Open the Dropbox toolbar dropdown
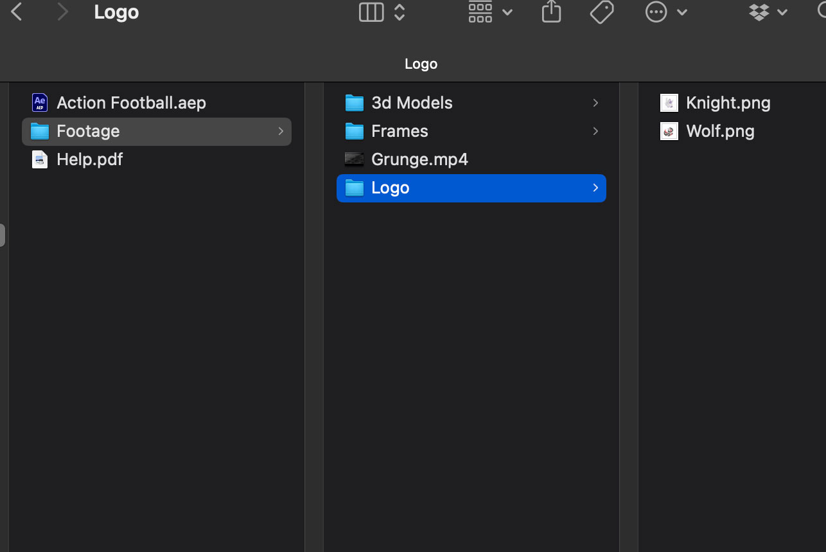 coord(768,12)
